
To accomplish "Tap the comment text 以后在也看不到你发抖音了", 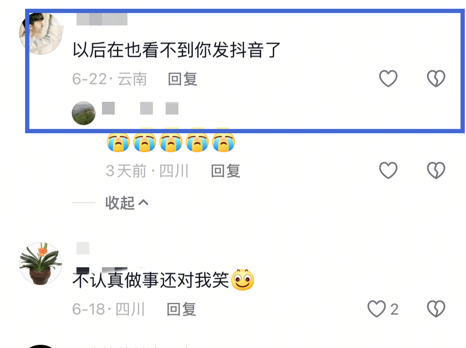I will (176, 50).
